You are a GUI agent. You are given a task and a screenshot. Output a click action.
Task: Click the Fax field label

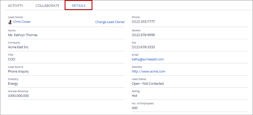[134, 43]
